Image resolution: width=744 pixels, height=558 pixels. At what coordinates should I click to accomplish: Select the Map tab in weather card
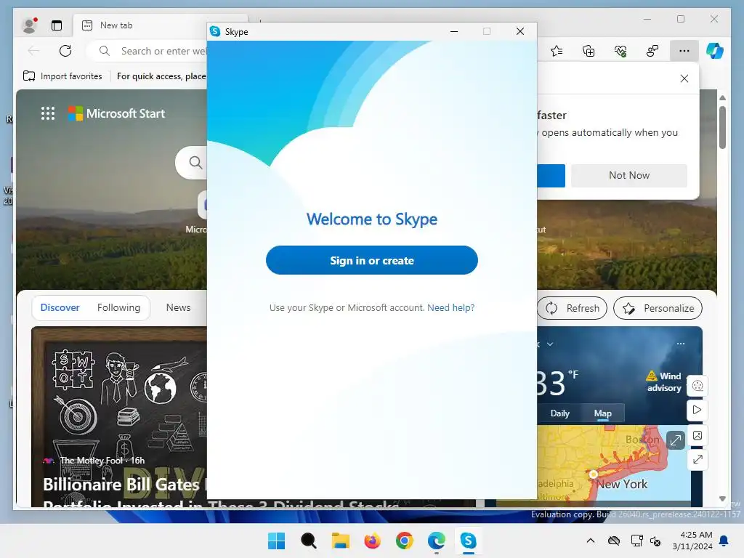(x=602, y=413)
